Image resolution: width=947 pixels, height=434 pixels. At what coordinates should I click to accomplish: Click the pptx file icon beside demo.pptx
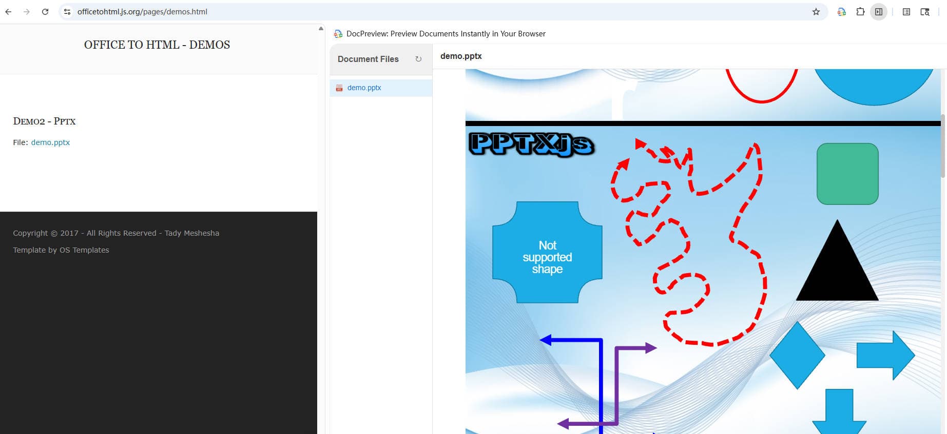[x=339, y=88]
